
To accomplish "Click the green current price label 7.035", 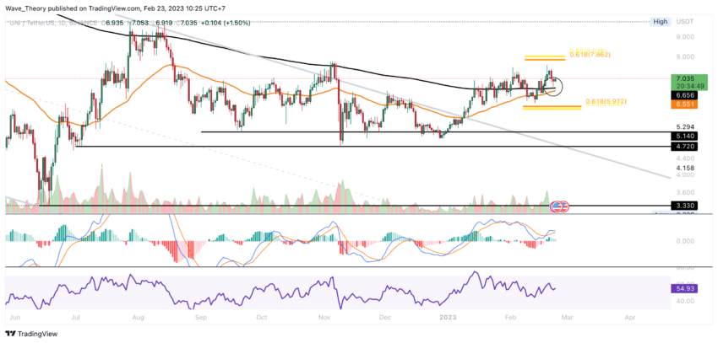I will [x=688, y=83].
